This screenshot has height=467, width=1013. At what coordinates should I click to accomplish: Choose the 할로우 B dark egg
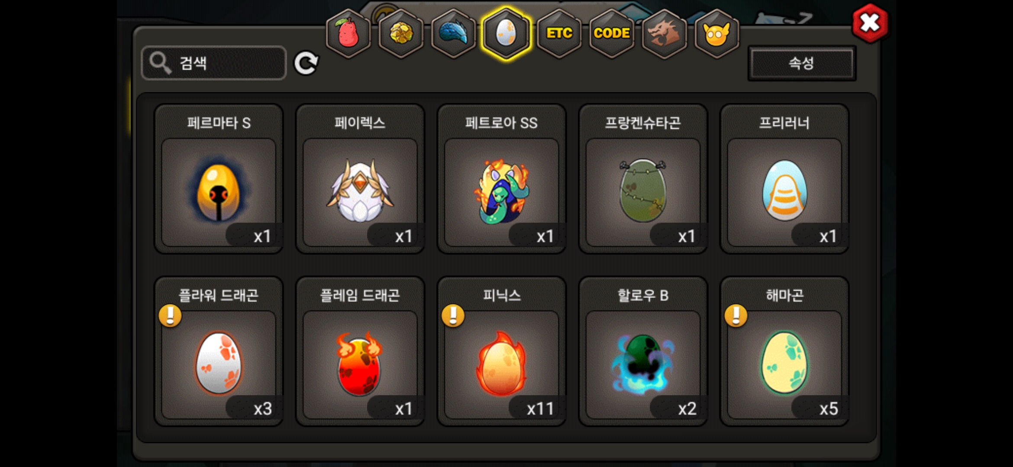pos(643,351)
